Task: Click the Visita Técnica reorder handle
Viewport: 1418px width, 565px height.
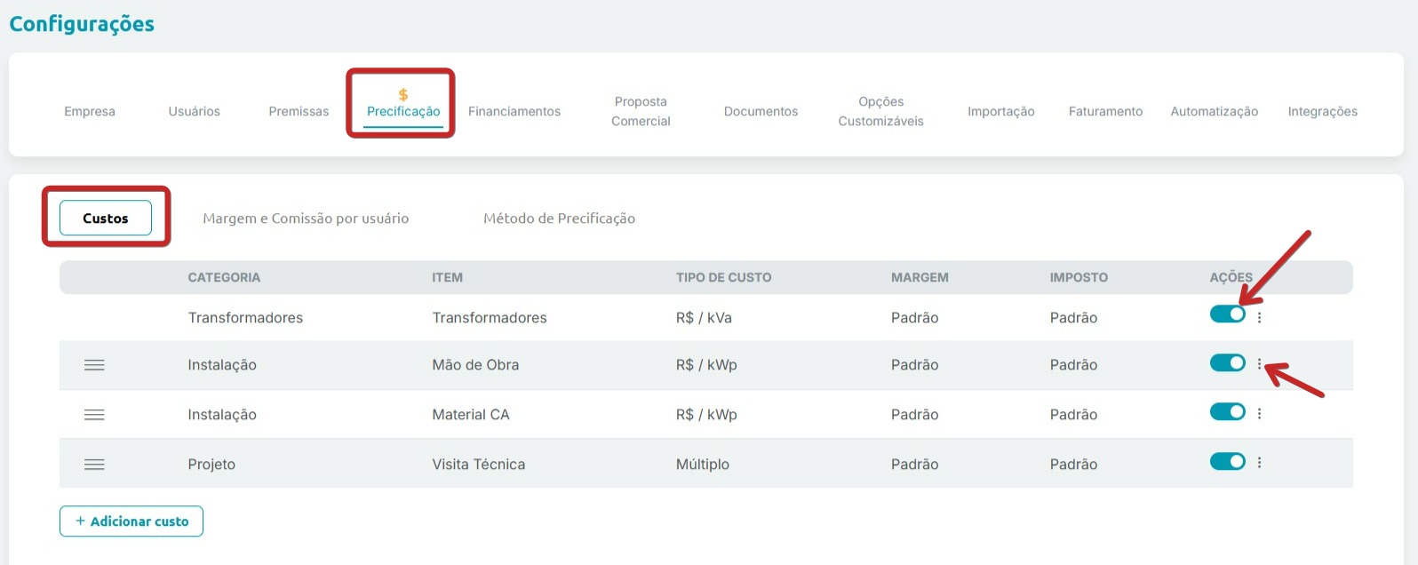Action: click(94, 465)
